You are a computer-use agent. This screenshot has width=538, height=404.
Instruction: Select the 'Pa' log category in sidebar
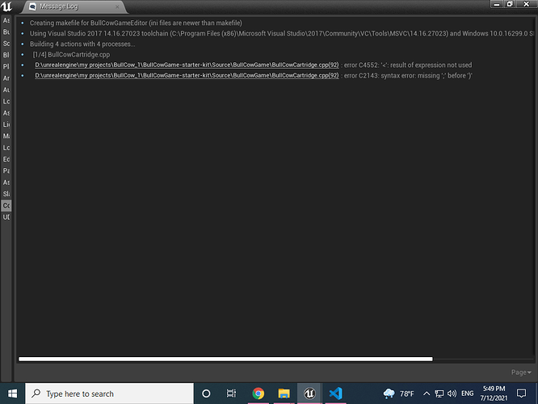tap(6, 170)
